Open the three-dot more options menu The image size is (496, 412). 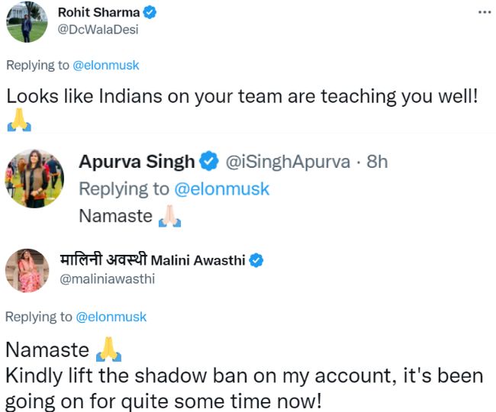coord(484,13)
